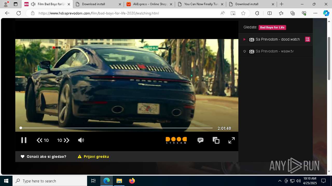This screenshot has height=186, width=332.
Task: Open a new browser tab
Action: (281, 4)
